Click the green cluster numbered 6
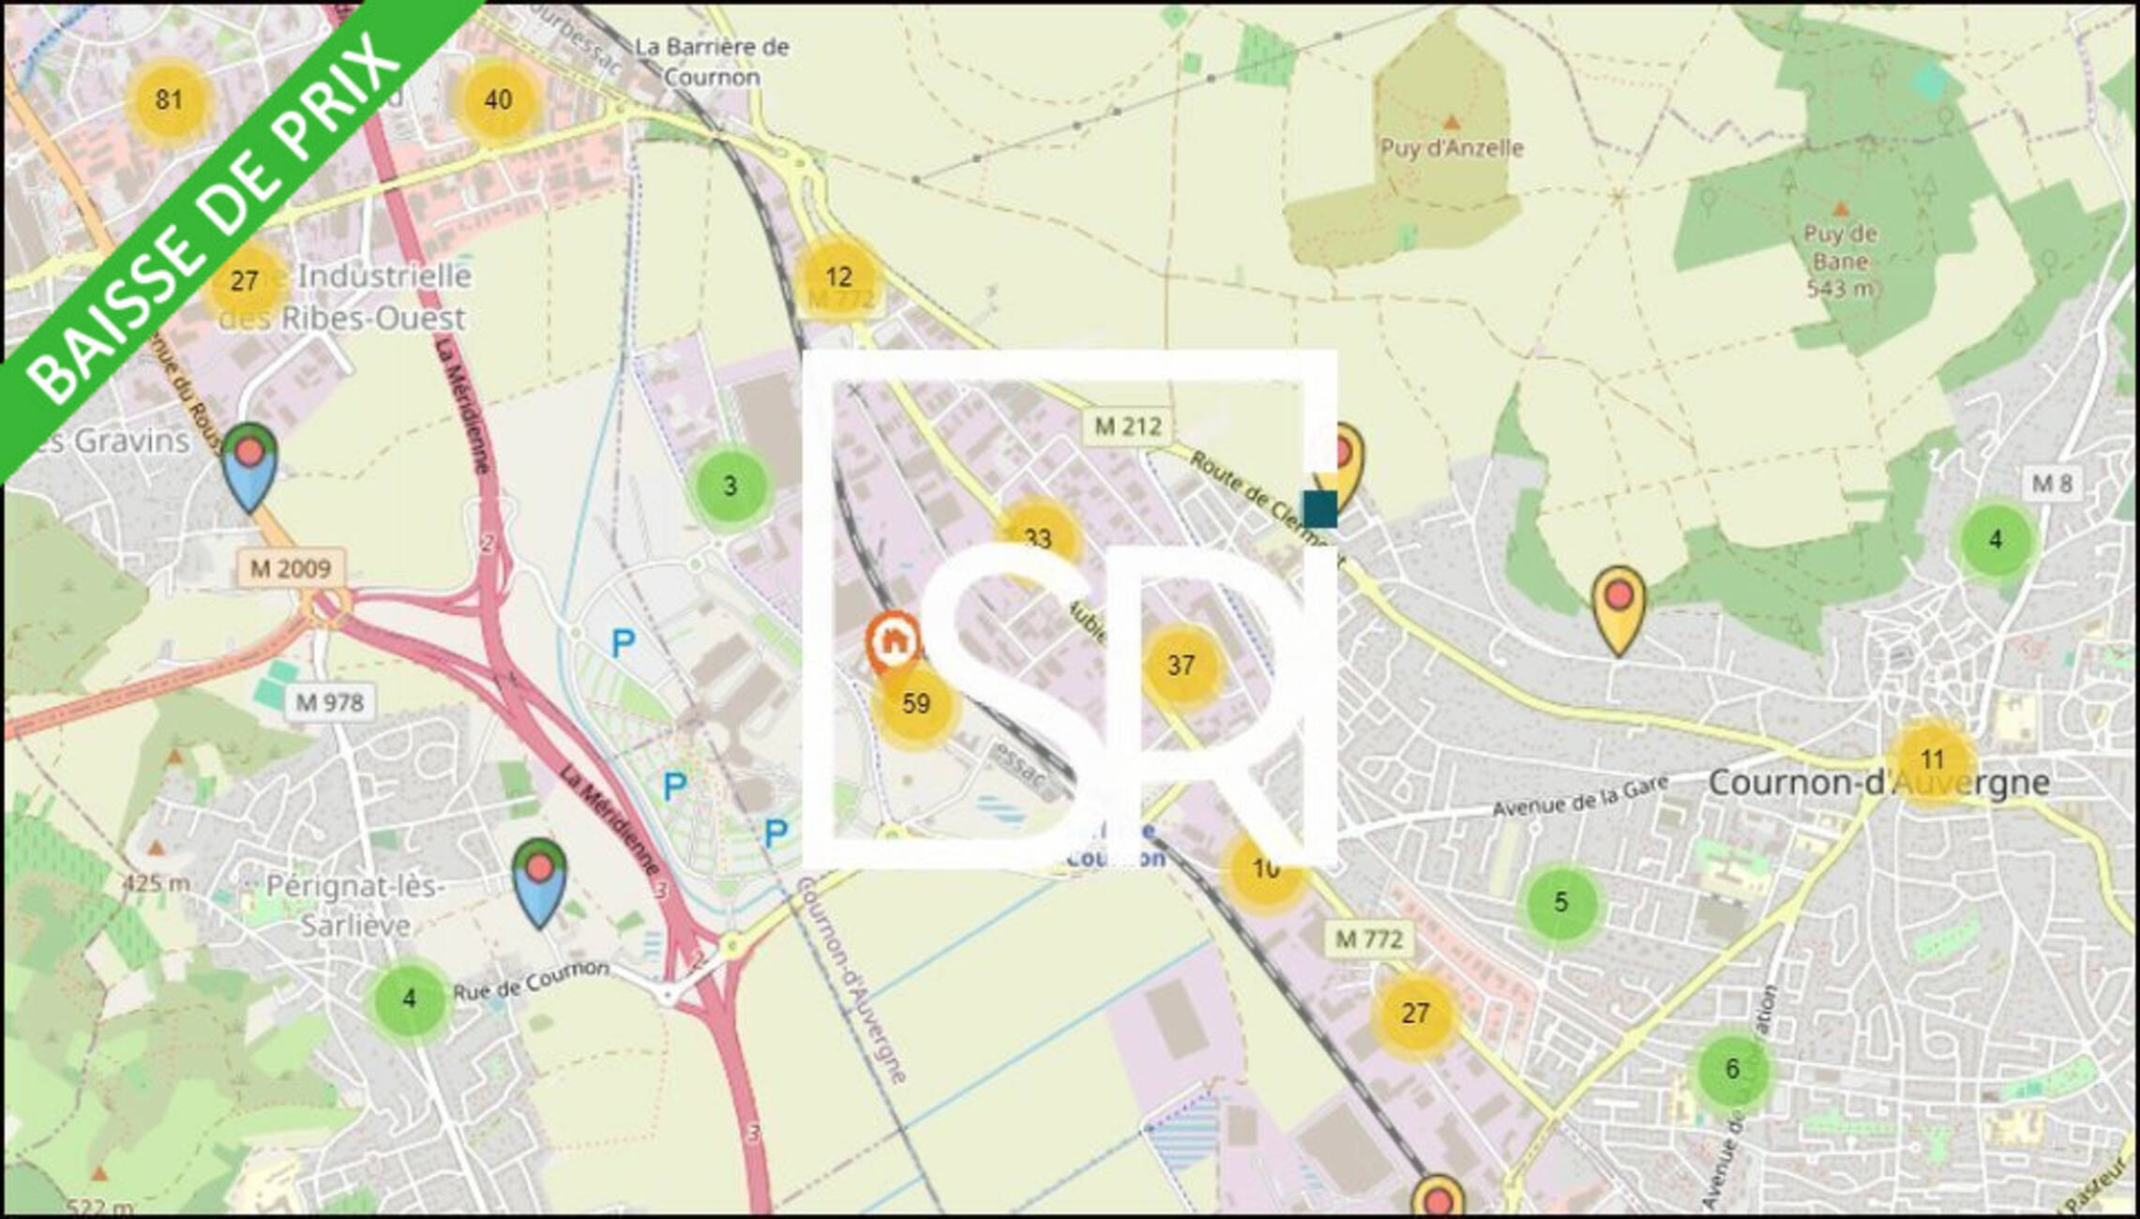 1732,1068
